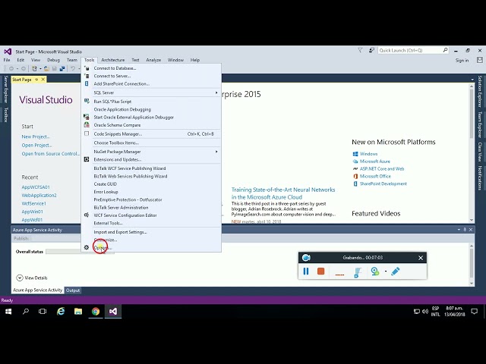Viewport: 486px width, 364px height.
Task: Open the Server Explorer side tab
Action: coord(5,89)
